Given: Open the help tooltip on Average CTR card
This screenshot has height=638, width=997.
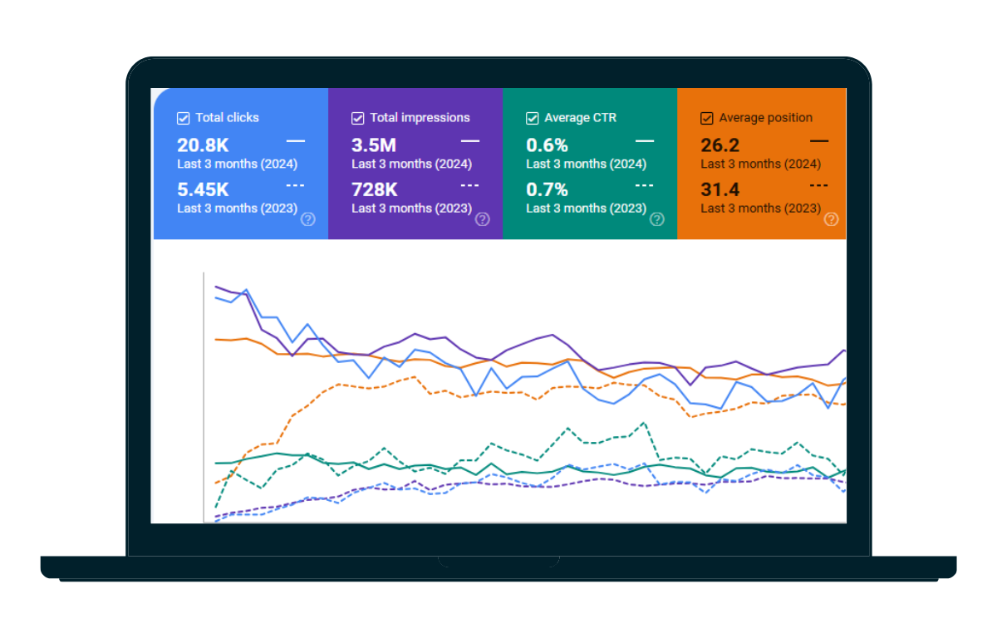Looking at the screenshot, I should 656,219.
